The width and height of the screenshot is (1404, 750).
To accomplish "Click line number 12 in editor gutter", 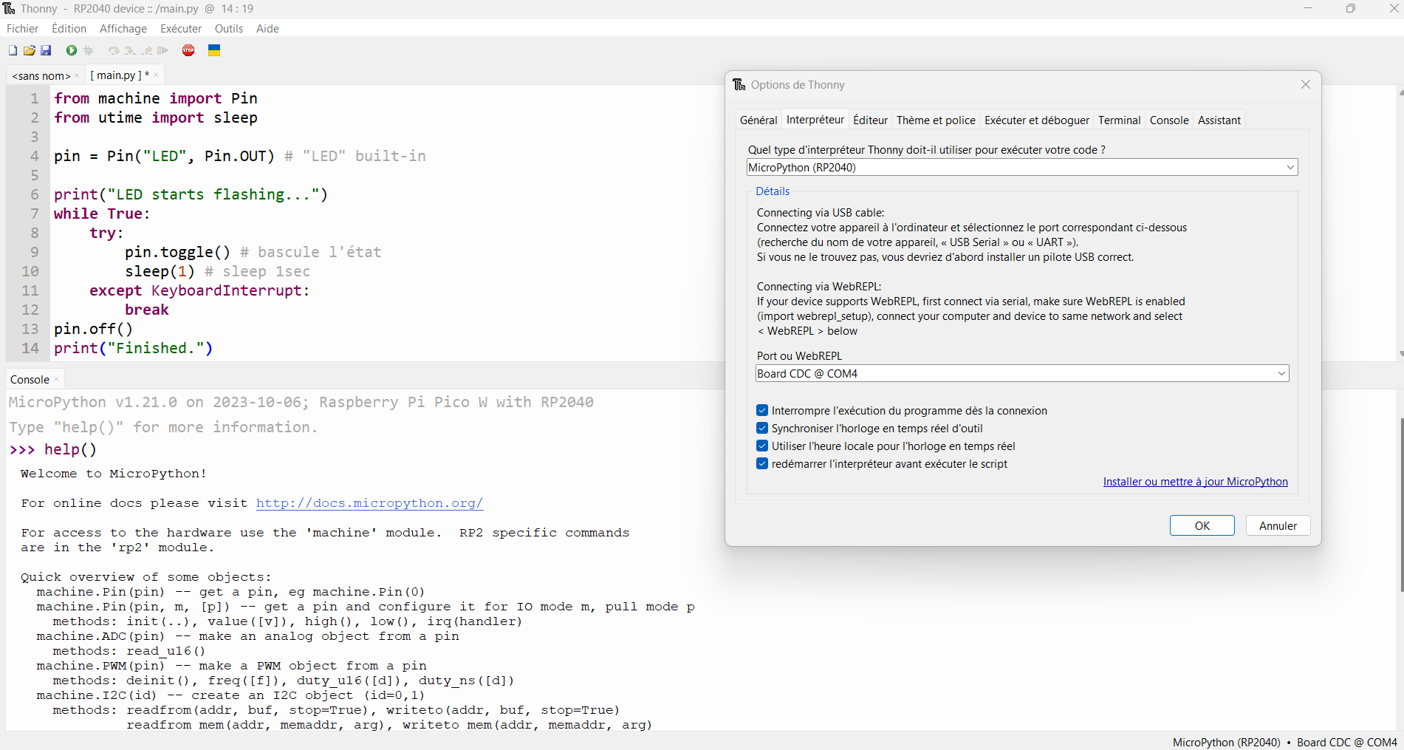I will 30,310.
